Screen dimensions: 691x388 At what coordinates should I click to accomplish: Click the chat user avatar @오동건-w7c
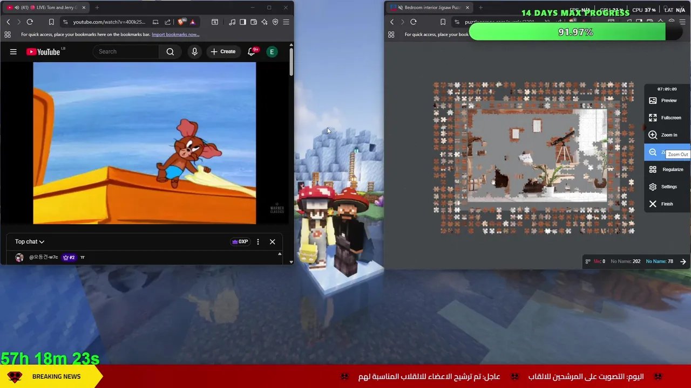[x=19, y=258]
